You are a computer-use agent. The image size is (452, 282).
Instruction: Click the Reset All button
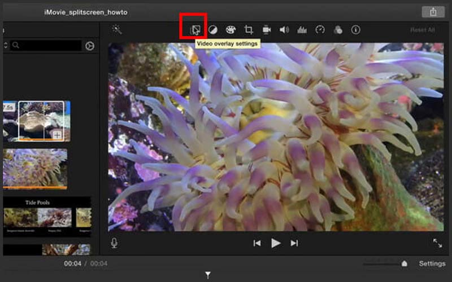[x=422, y=30]
